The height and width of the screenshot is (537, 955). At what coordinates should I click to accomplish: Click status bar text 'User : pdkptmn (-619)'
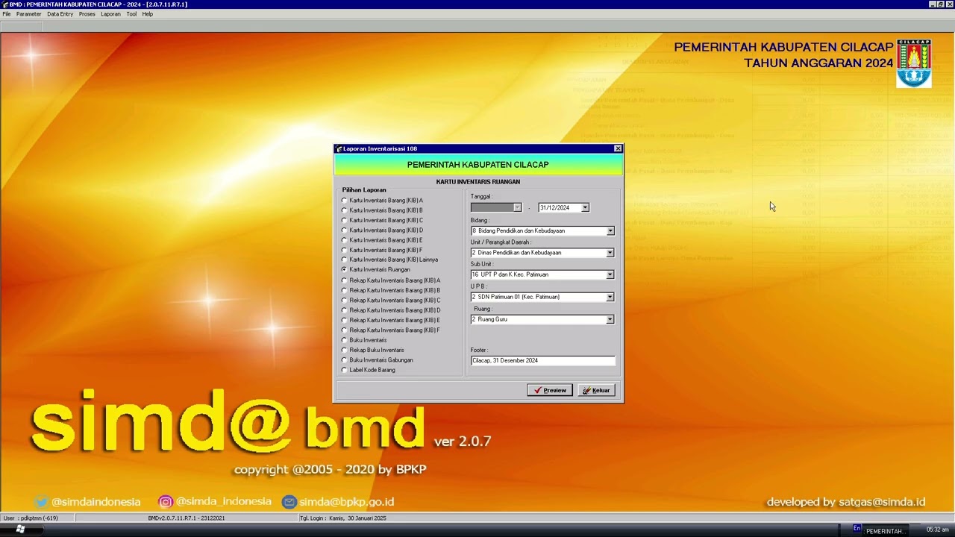31,518
